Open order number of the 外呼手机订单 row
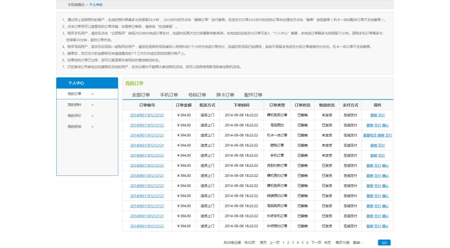Viewport: 450px width, 248px height. (x=147, y=216)
